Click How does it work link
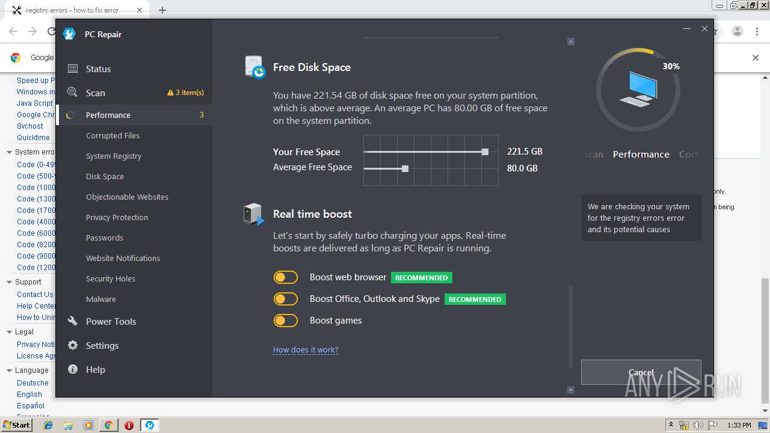The width and height of the screenshot is (770, 433). point(306,349)
